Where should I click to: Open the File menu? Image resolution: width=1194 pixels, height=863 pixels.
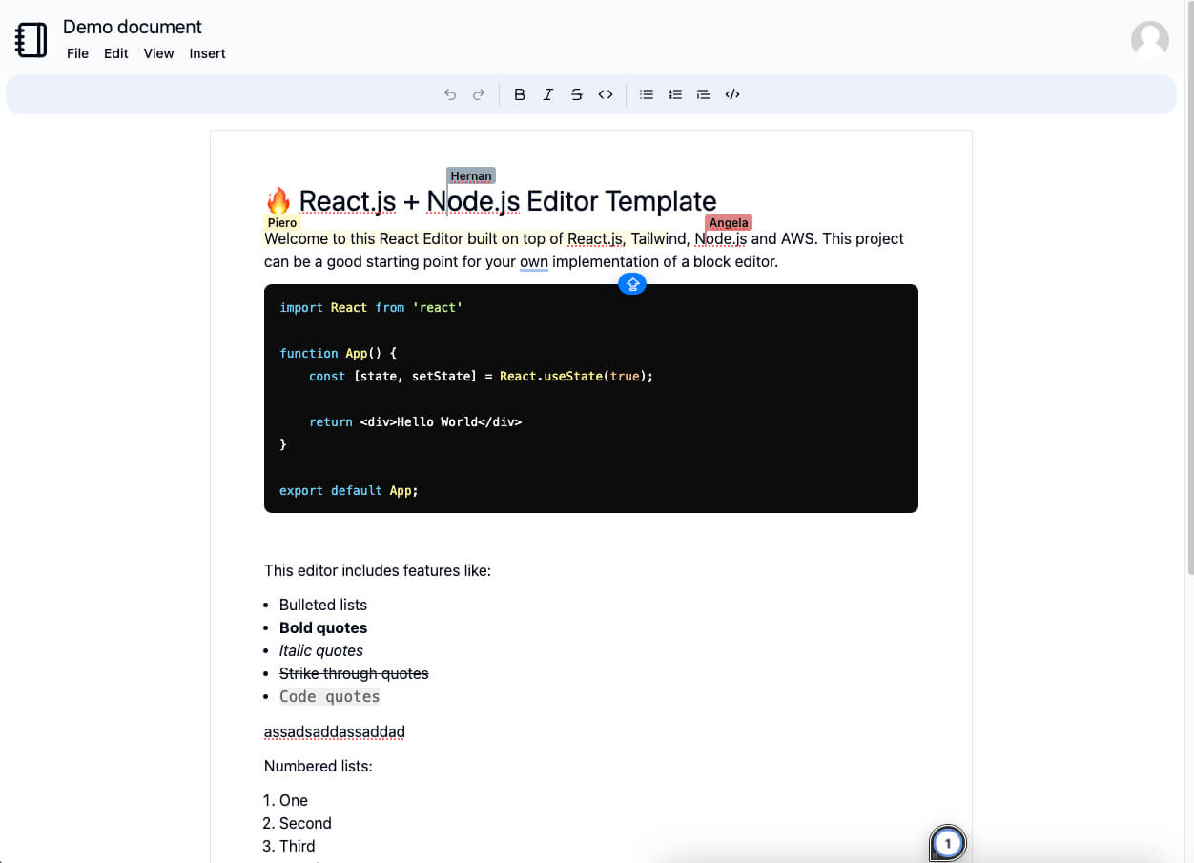(77, 53)
